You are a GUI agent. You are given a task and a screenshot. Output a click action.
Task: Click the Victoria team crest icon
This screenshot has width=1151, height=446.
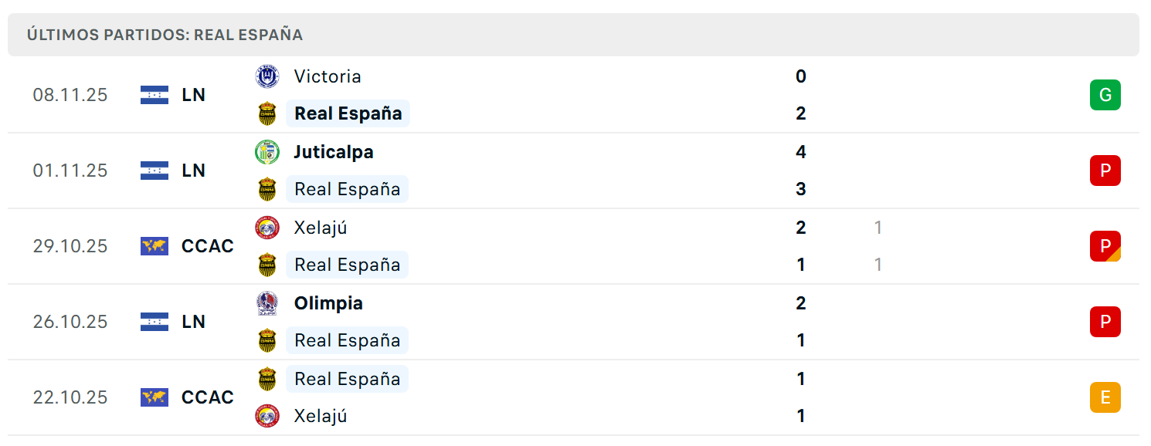[x=267, y=76]
